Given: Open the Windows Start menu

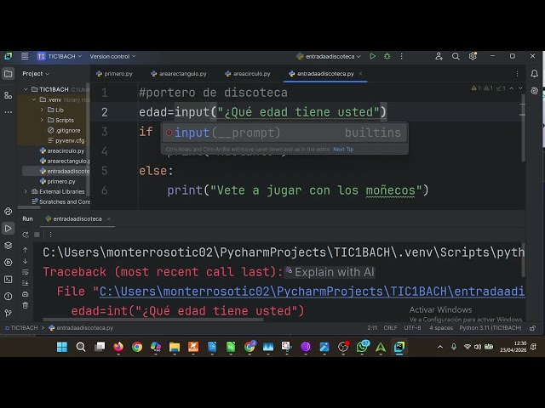Looking at the screenshot, I should coord(62,347).
